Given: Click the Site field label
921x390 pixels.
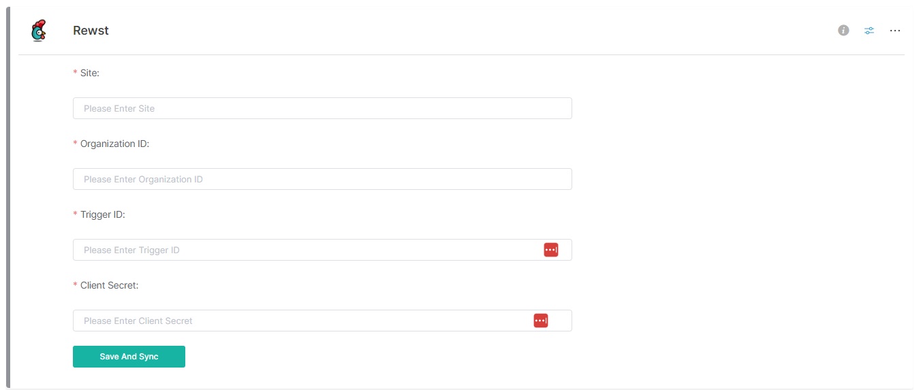Looking at the screenshot, I should coord(90,73).
